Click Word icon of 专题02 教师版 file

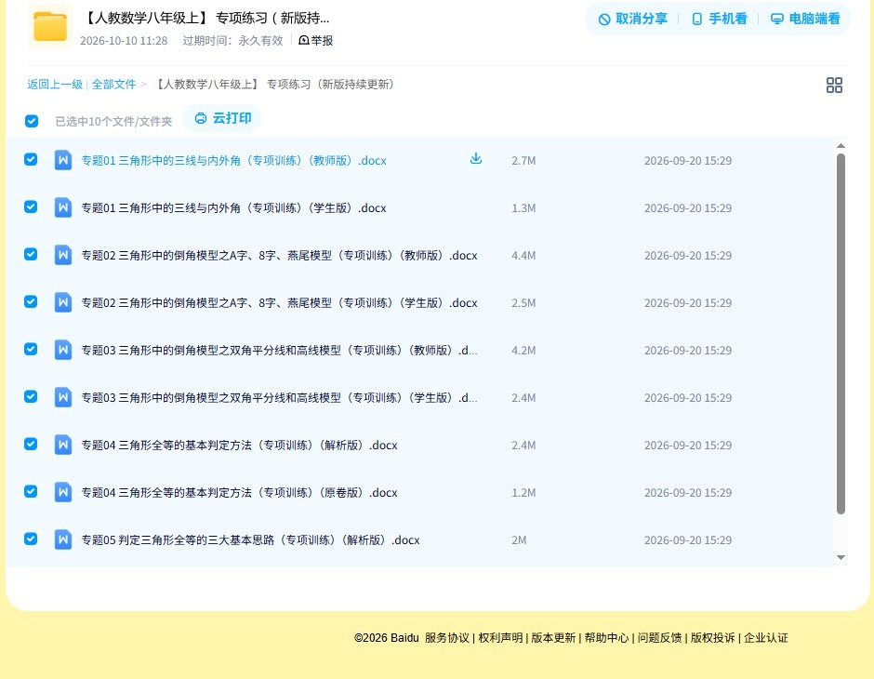[63, 255]
